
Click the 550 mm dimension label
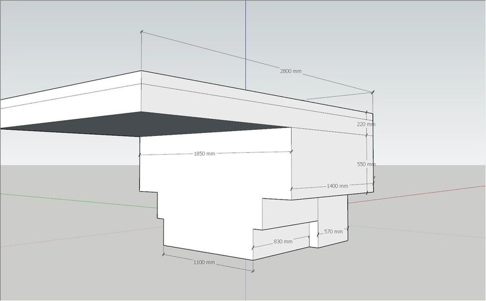coord(366,164)
